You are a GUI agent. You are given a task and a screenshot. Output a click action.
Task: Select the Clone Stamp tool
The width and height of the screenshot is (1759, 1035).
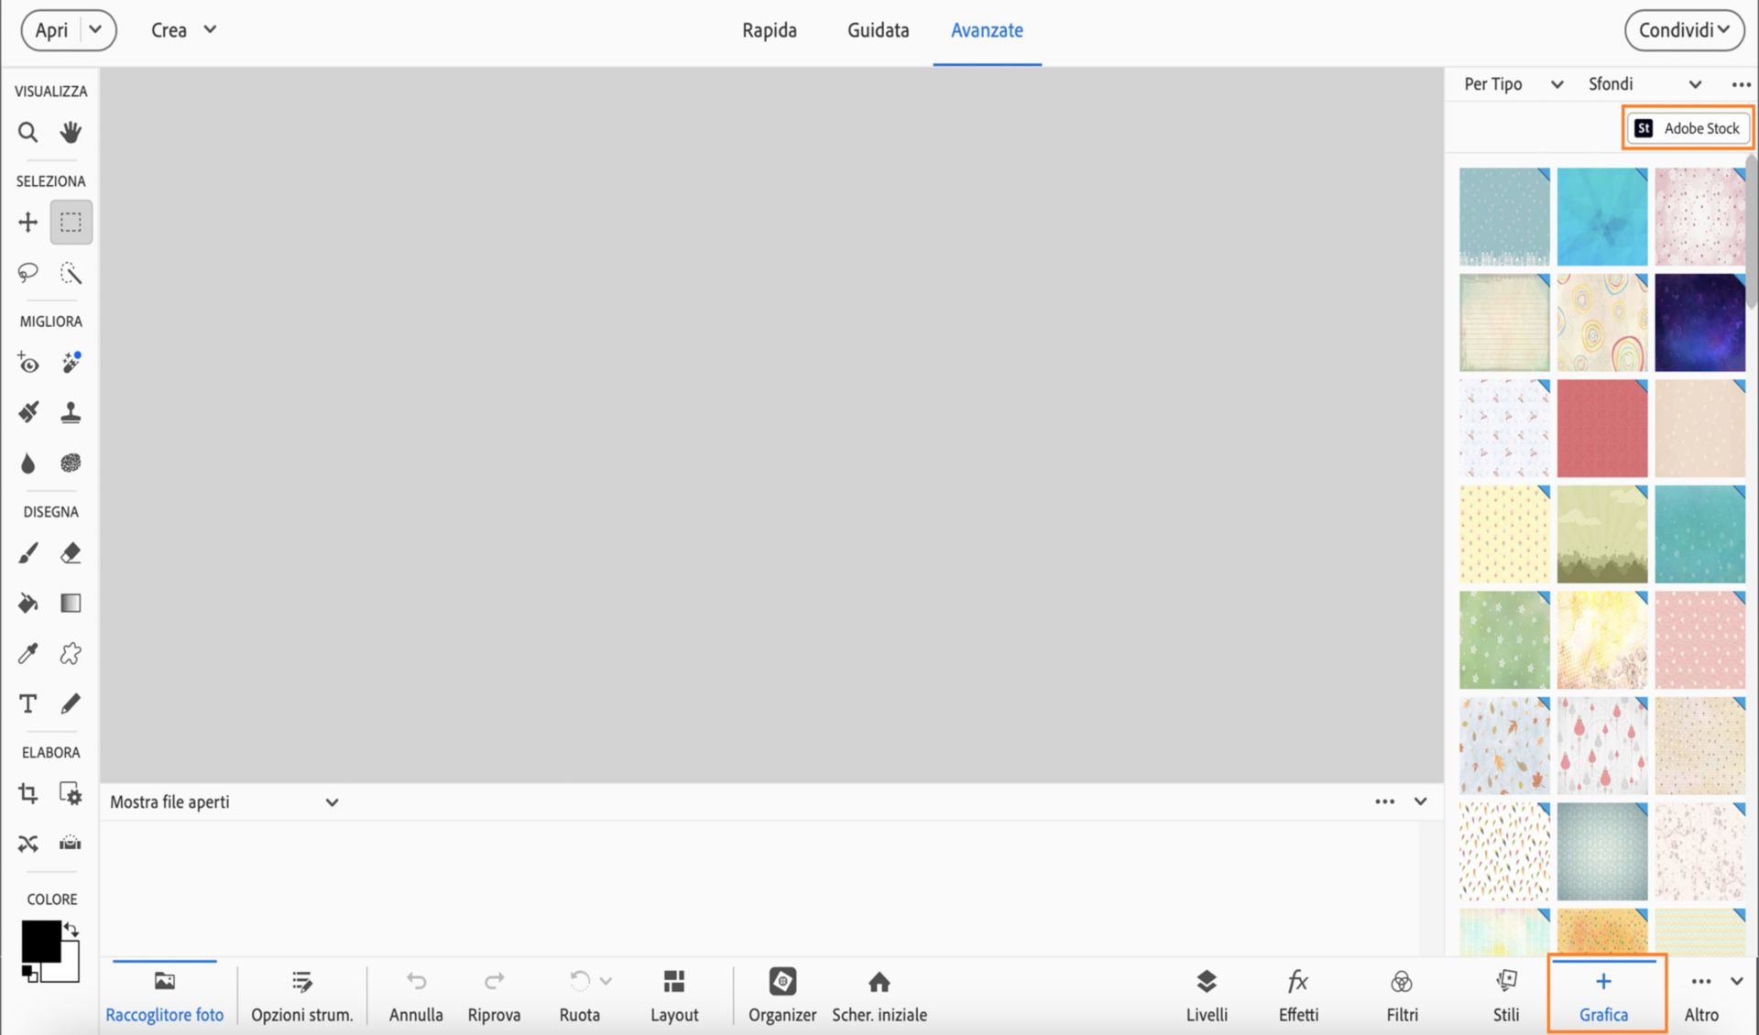71,413
